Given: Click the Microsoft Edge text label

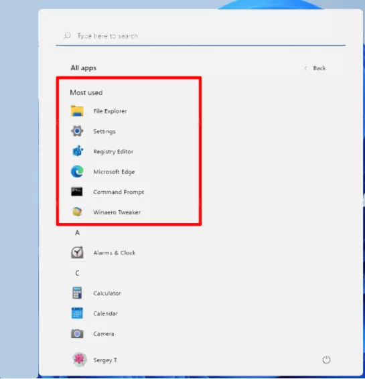Looking at the screenshot, I should [114, 172].
